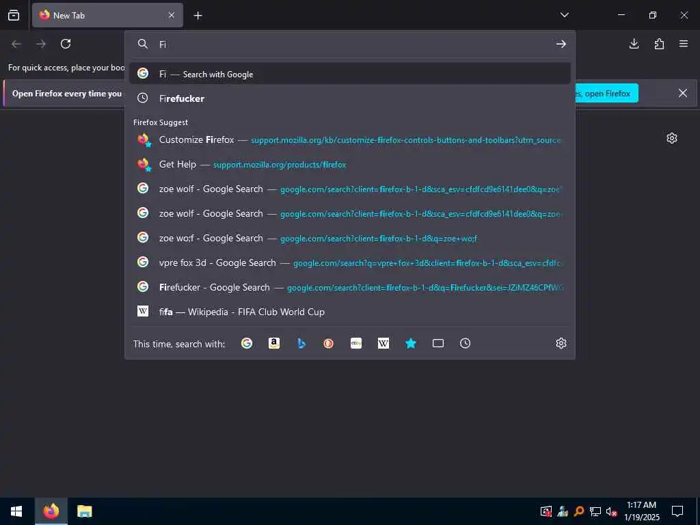
Task: Open the Get Help support.mozilla.org suggestion
Action: tap(349, 164)
